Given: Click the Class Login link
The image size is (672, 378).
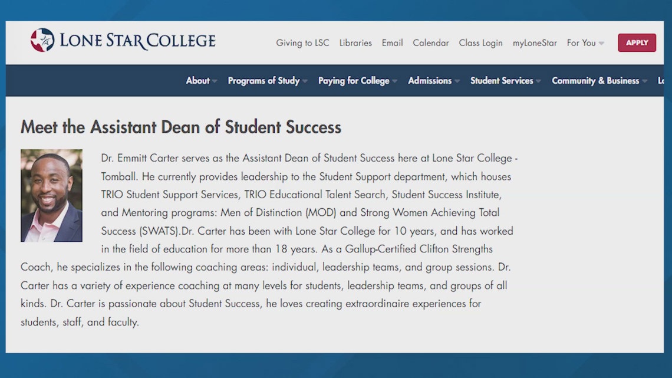Looking at the screenshot, I should click(x=480, y=43).
